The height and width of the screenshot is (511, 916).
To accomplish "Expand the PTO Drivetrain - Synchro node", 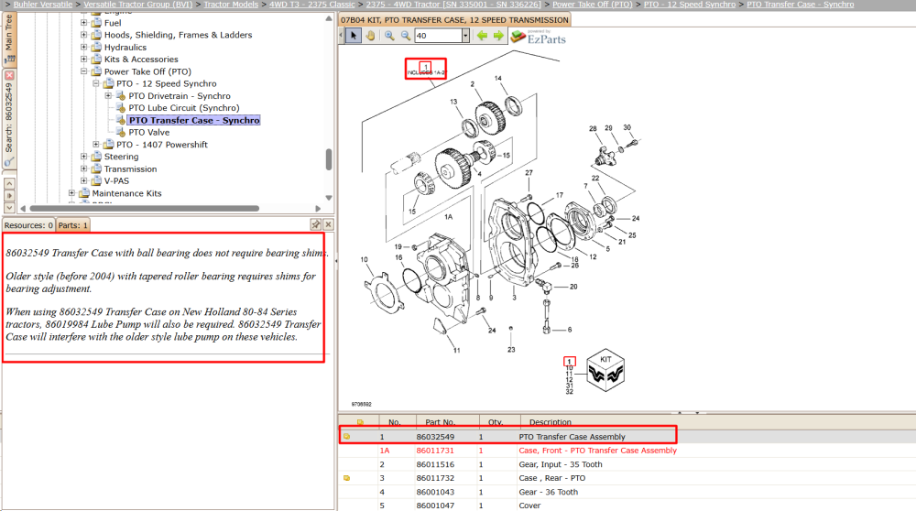I will click(108, 96).
